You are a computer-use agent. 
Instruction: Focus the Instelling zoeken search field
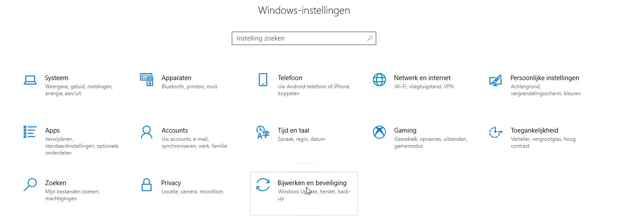(297, 38)
